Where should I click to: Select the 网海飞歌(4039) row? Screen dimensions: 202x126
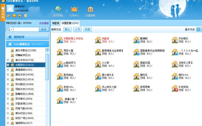pos(26,109)
